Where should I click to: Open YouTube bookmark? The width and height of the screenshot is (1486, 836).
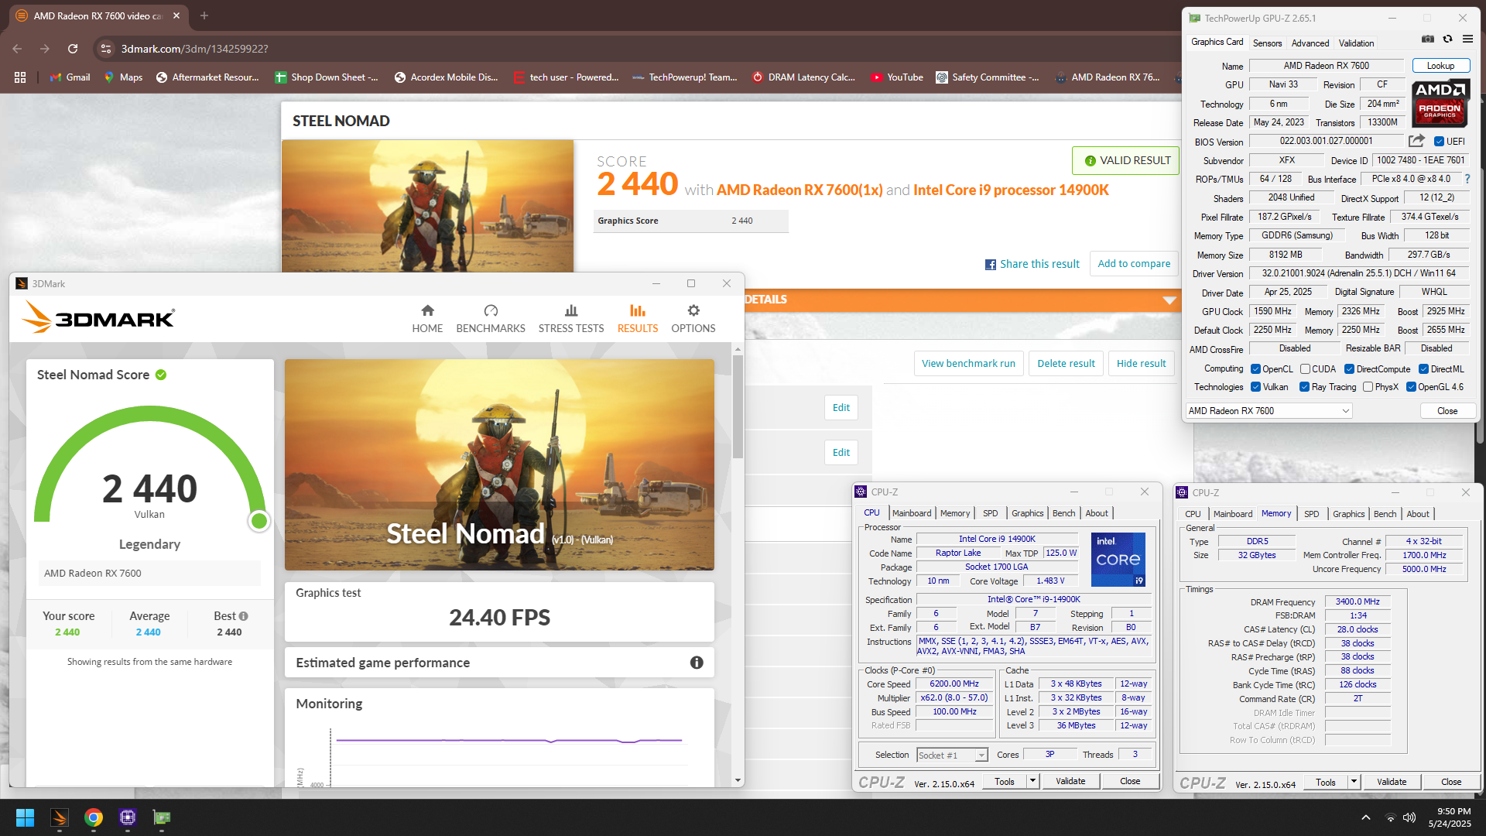[x=897, y=77]
